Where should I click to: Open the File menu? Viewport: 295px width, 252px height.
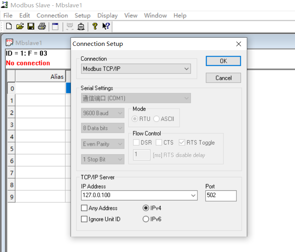8,15
